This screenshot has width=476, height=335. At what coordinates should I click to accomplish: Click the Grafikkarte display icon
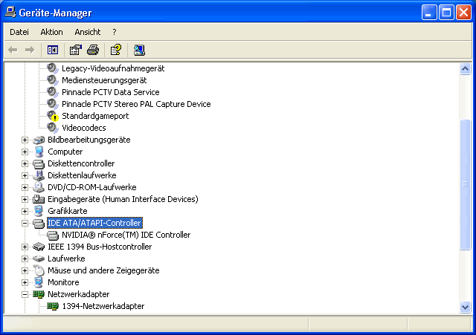coord(39,211)
